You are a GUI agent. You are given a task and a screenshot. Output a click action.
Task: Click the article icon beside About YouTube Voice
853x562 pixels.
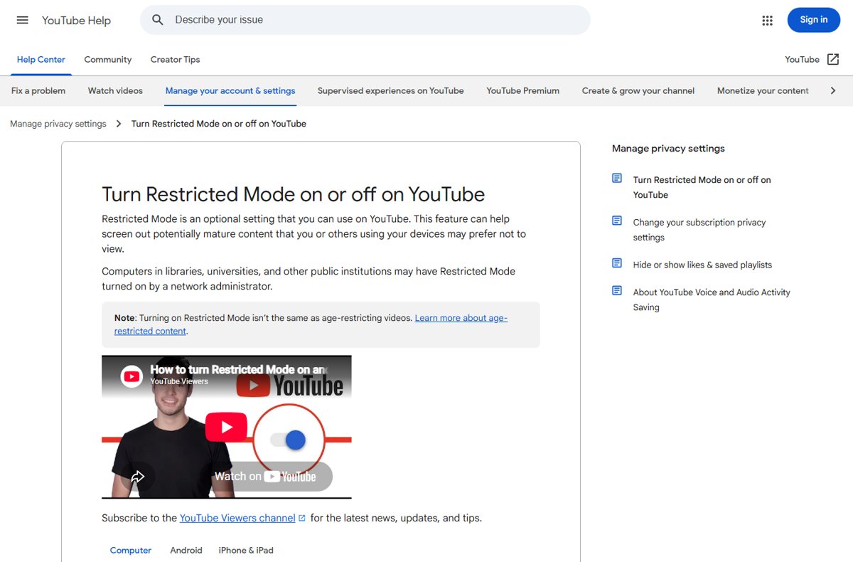pyautogui.click(x=617, y=291)
